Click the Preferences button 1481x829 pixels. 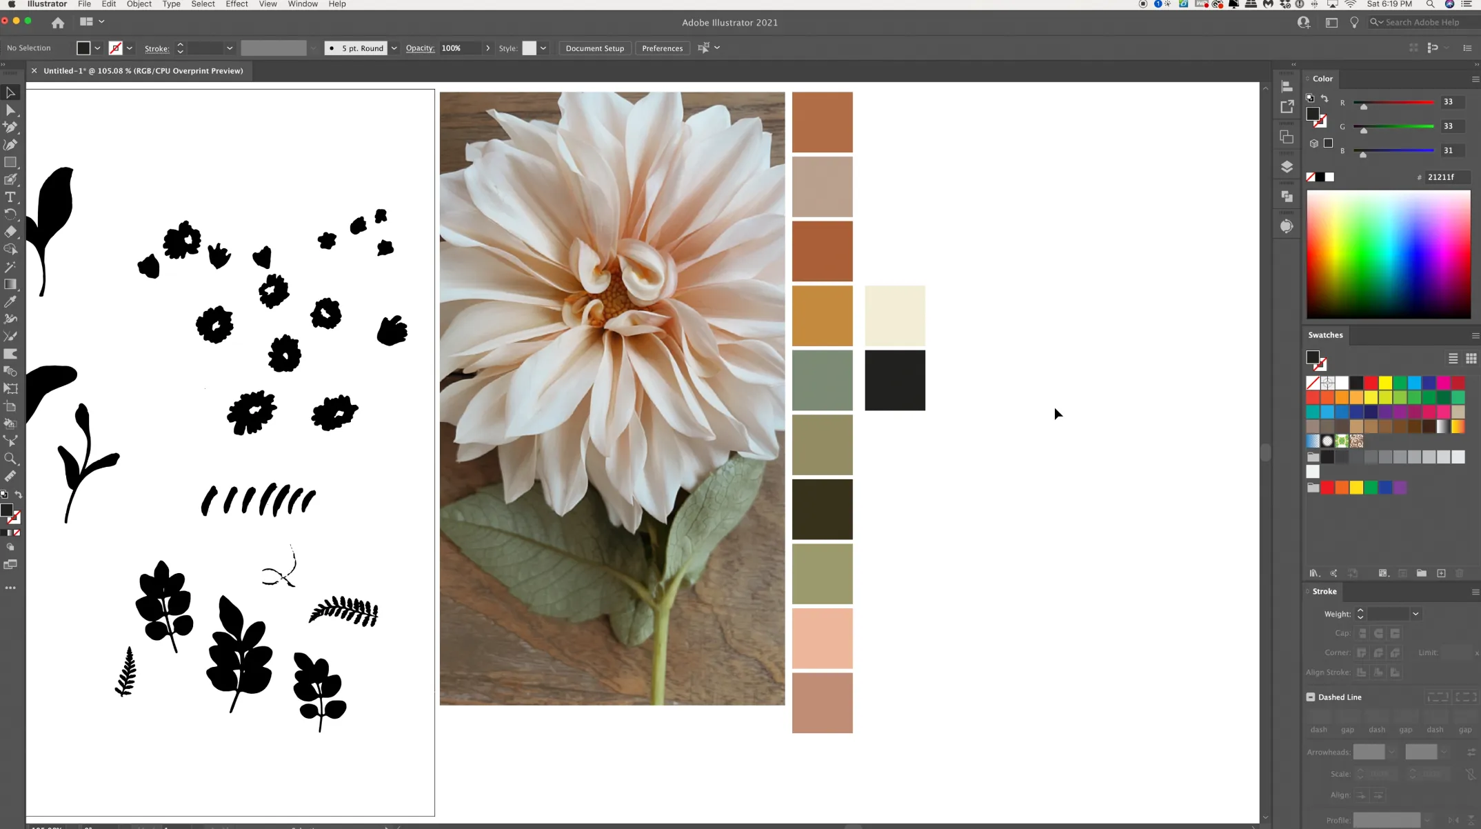662,48
